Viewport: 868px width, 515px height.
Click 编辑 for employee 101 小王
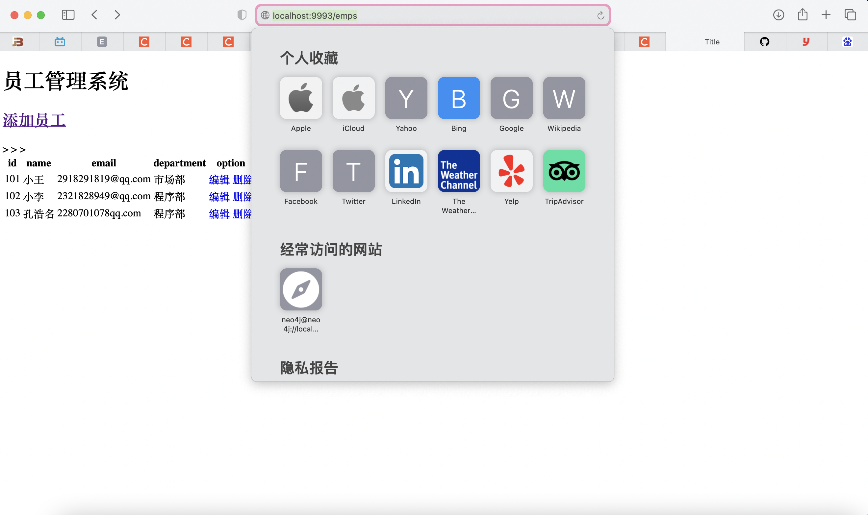[x=219, y=180]
